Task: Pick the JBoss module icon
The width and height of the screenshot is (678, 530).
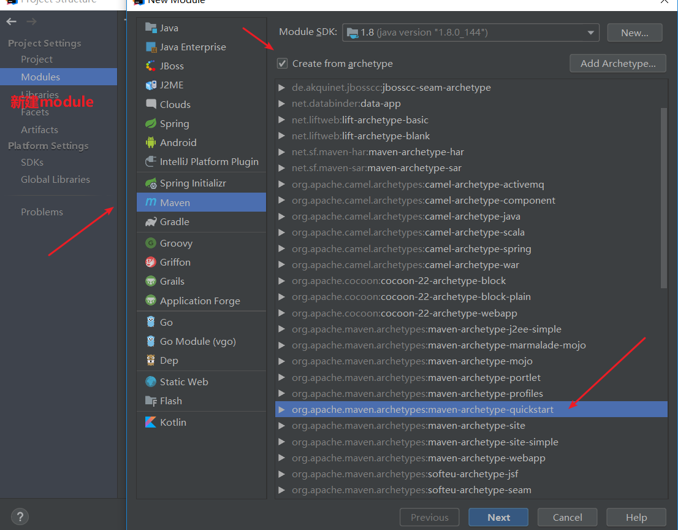Action: point(151,66)
